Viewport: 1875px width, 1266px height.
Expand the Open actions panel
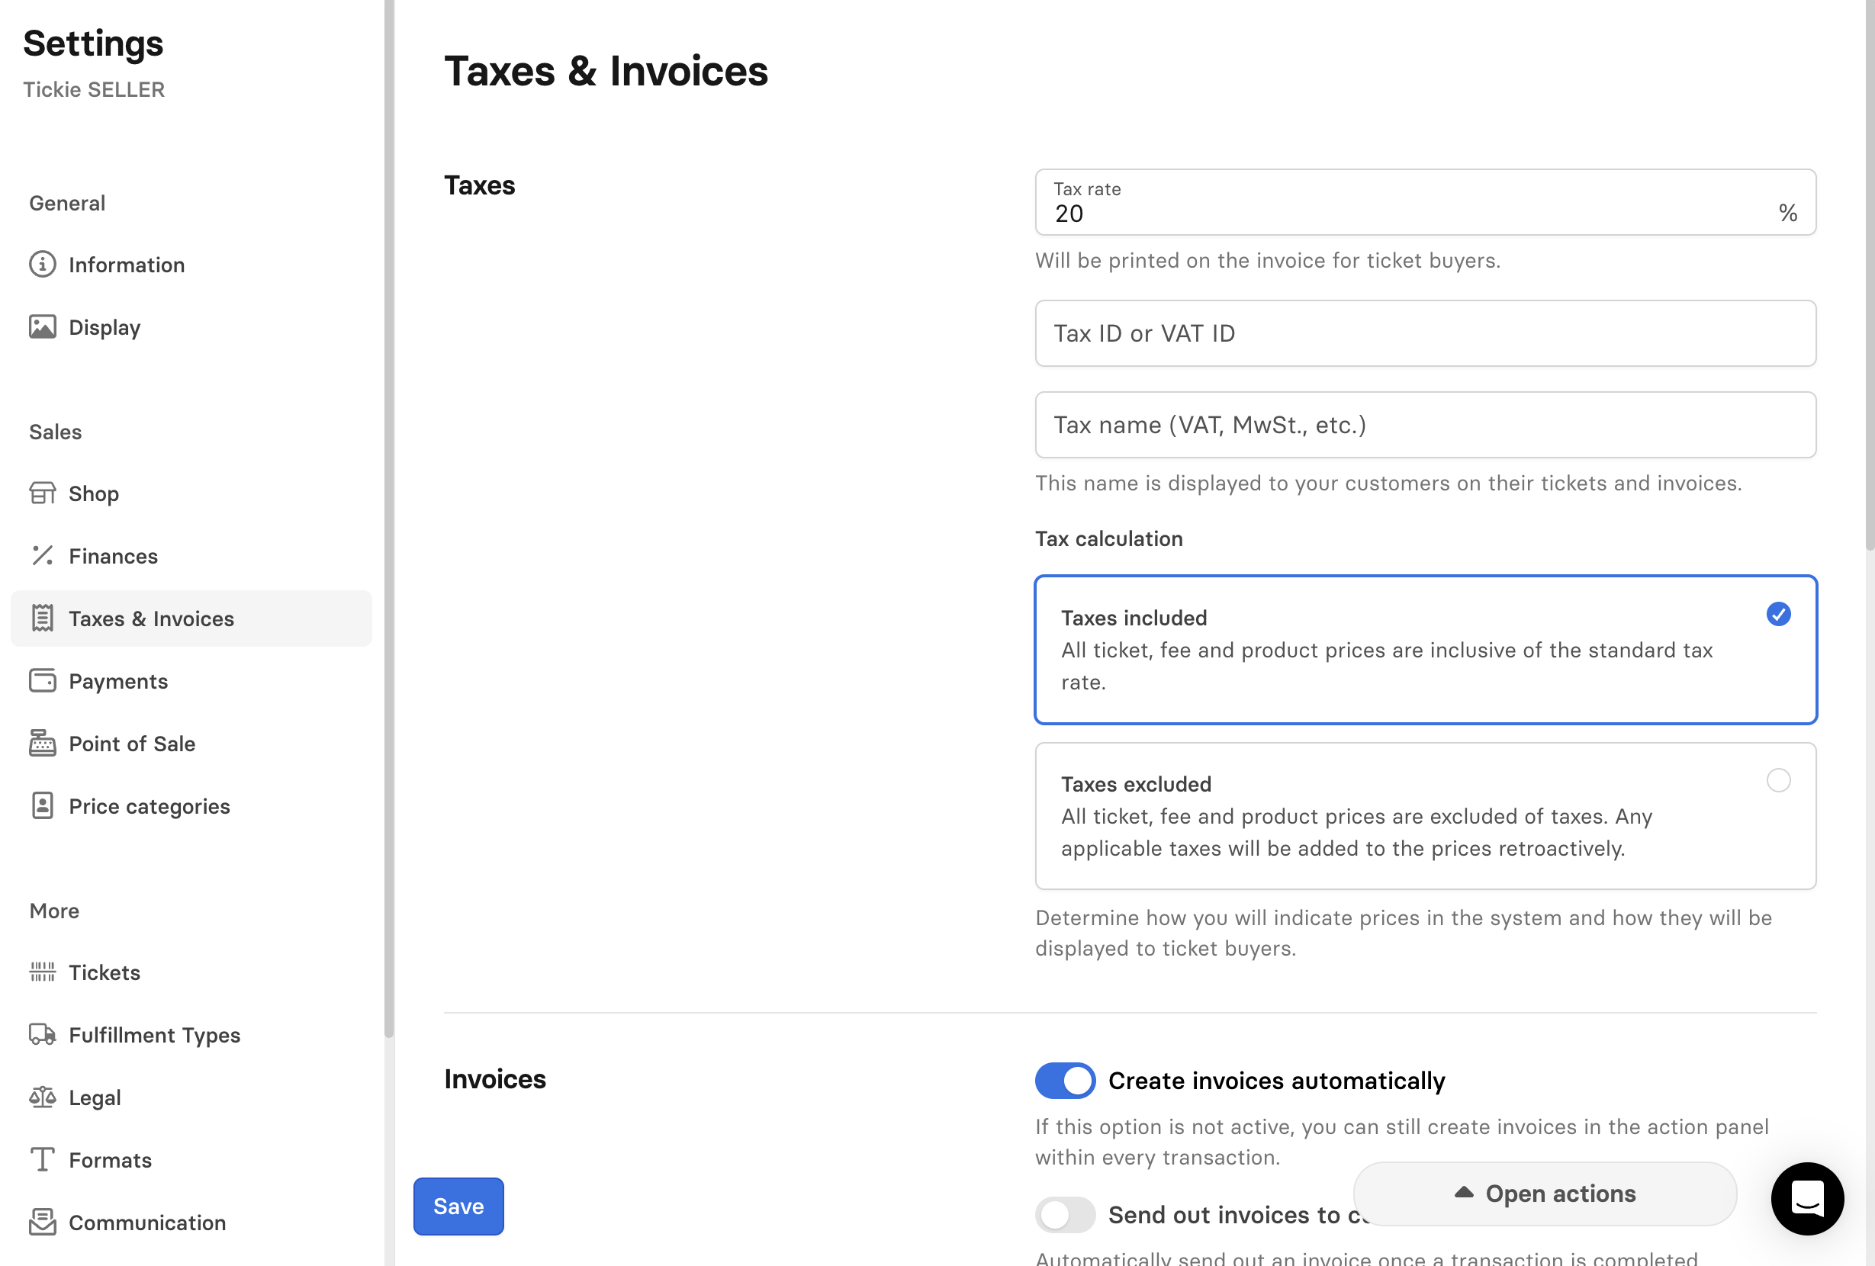(x=1544, y=1194)
